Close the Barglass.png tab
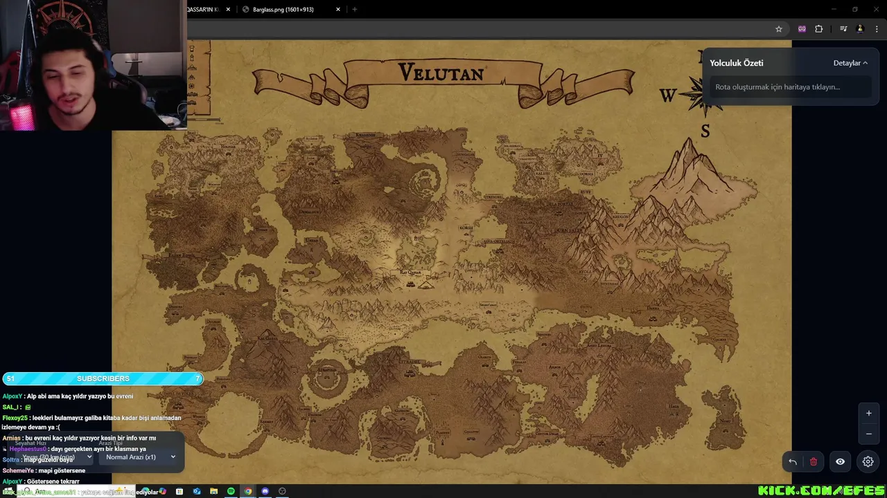887x498 pixels. [x=338, y=10]
